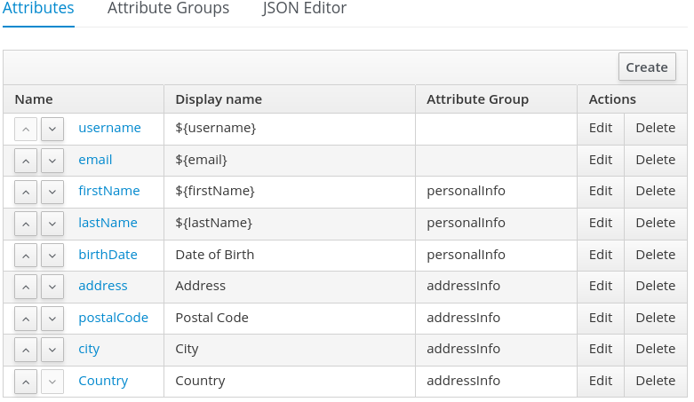This screenshot has height=402, width=694.
Task: Move the birthDate attribute down
Action: coord(52,256)
